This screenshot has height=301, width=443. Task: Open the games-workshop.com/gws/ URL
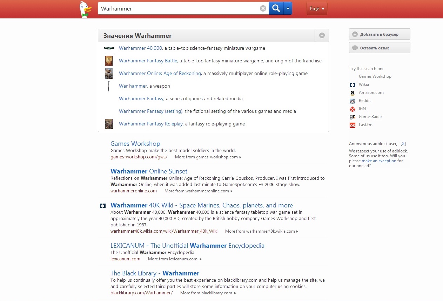(139, 157)
